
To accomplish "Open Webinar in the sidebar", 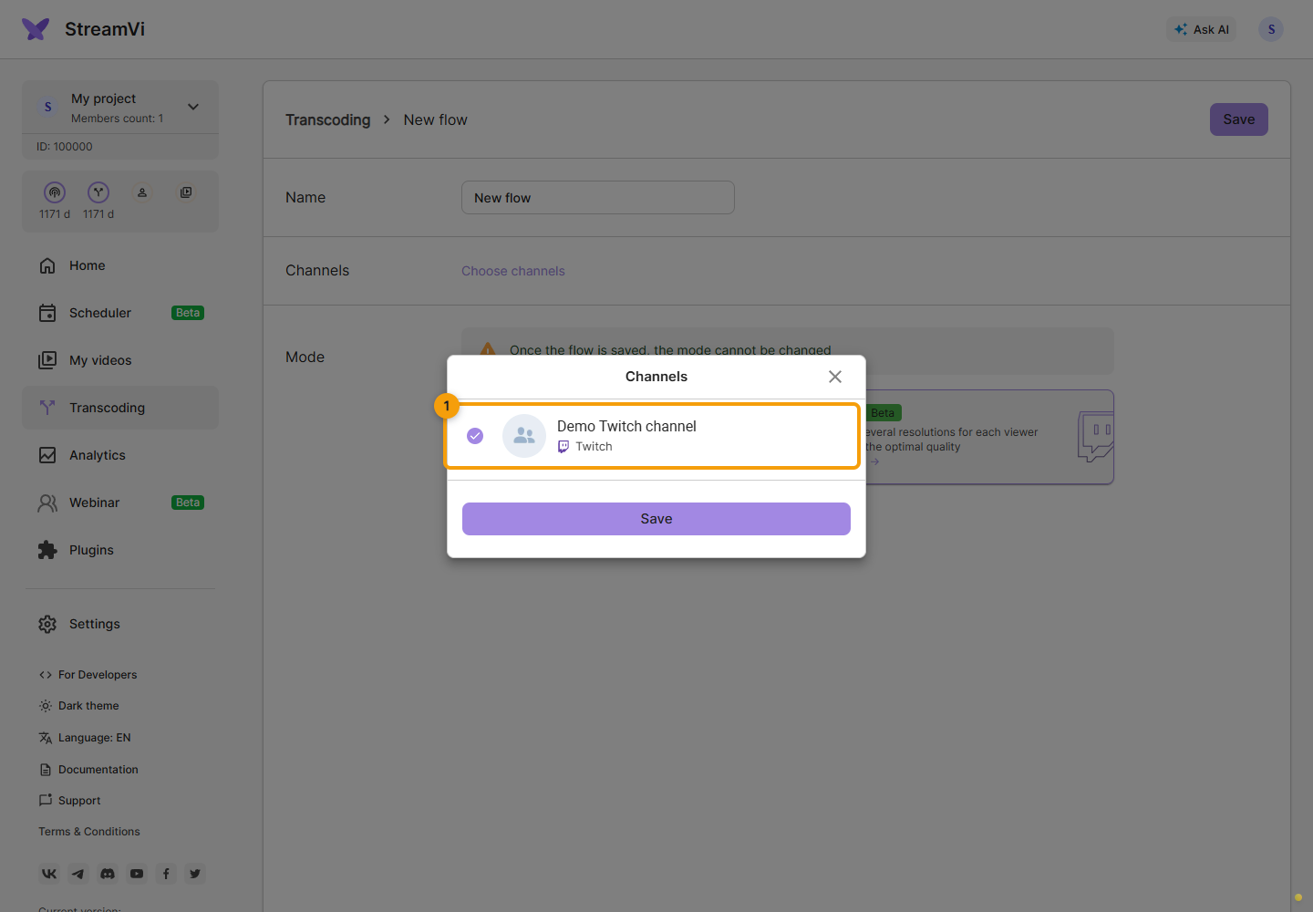I will (120, 503).
